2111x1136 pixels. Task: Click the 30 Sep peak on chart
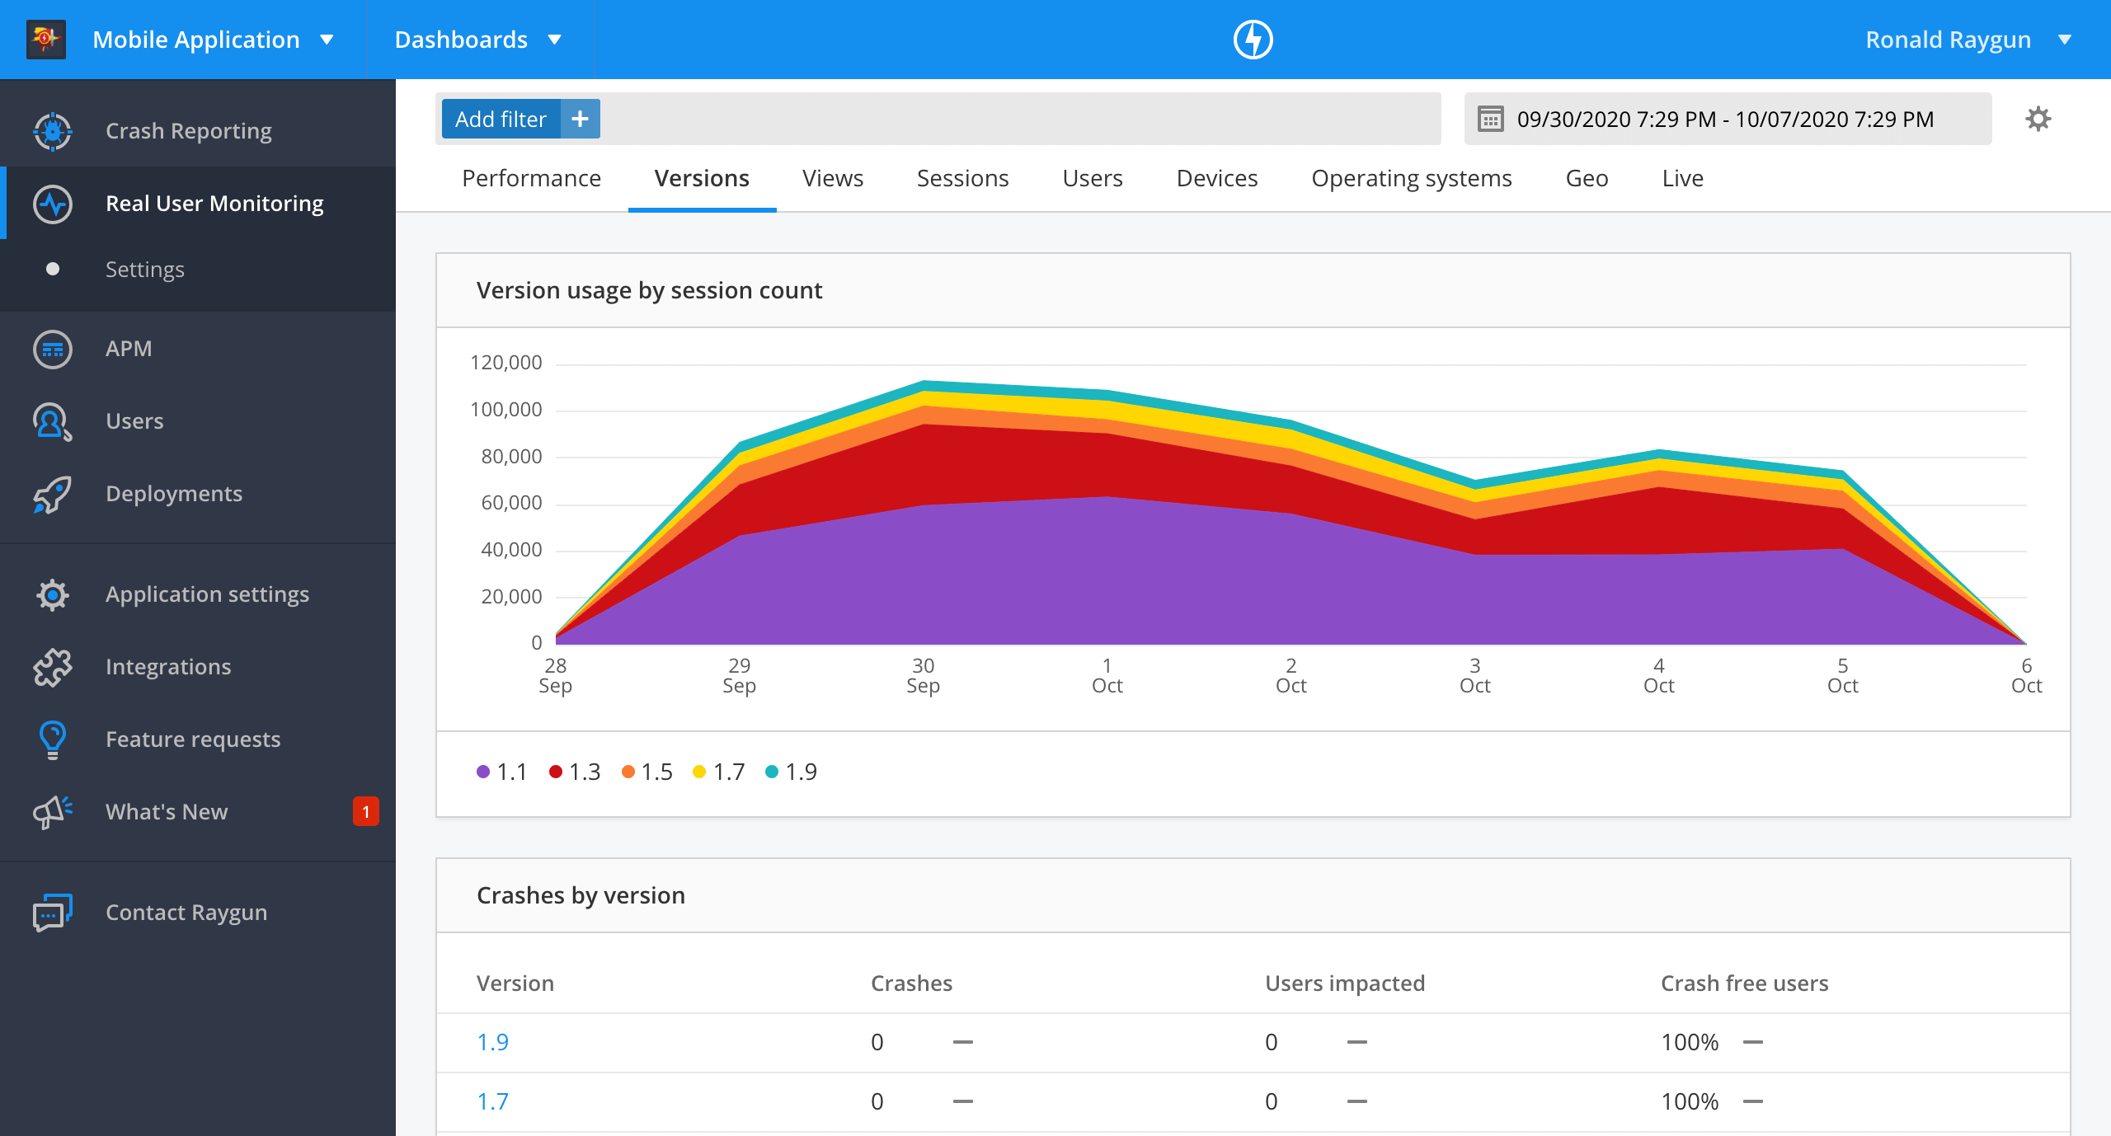coord(924,382)
